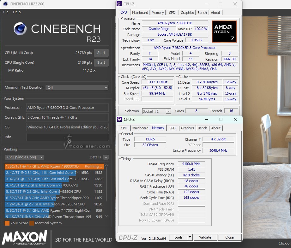The image size is (291, 248).
Task: Click the ranking list scroll down arrow
Action: [106, 216]
